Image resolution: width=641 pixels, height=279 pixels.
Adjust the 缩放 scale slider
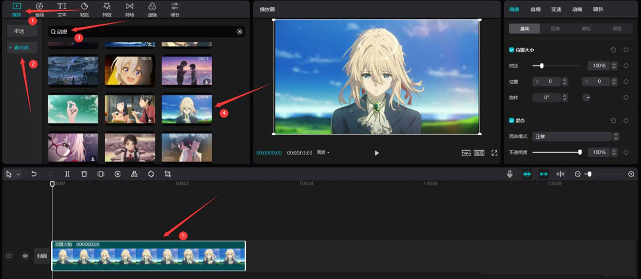coord(542,66)
